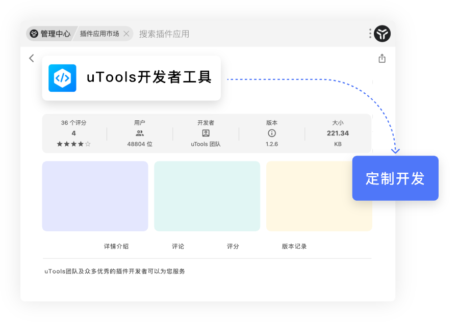The image size is (459, 322).
Task: Open the teal screenshot thumbnail
Action: pos(207,196)
